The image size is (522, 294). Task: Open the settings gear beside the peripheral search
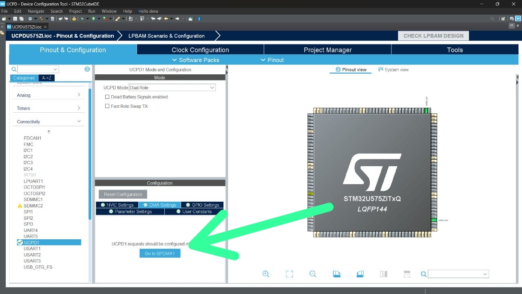[x=87, y=69]
